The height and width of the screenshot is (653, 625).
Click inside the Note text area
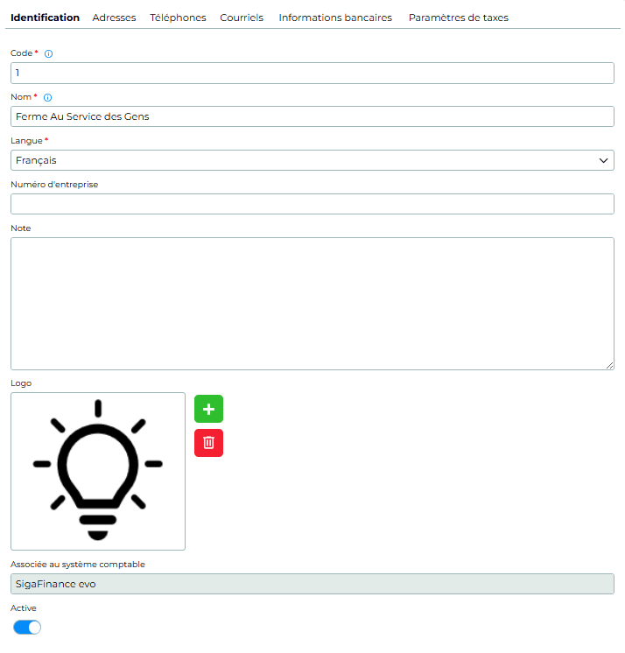point(312,304)
